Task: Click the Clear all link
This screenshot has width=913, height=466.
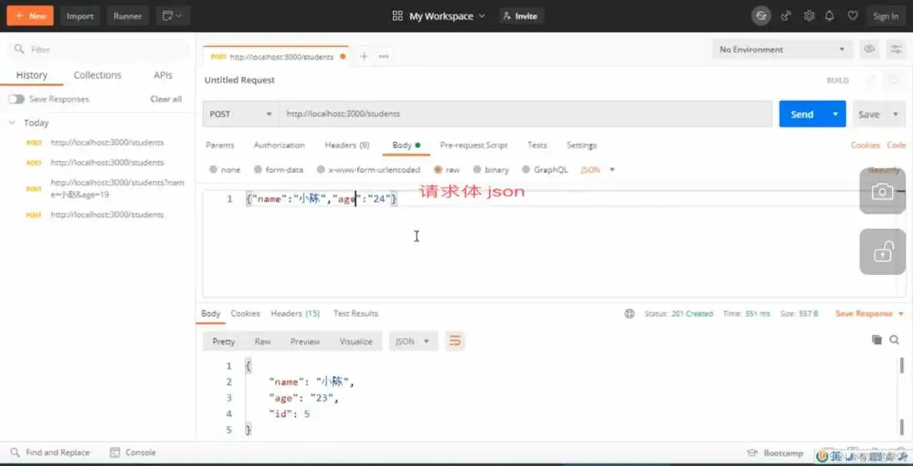Action: (166, 99)
